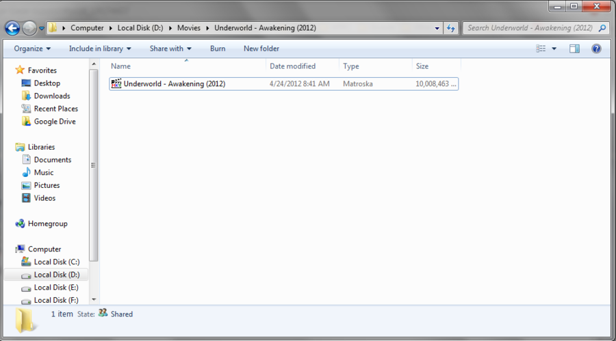Open Google Drive in sidebar
The height and width of the screenshot is (341, 616).
point(55,122)
